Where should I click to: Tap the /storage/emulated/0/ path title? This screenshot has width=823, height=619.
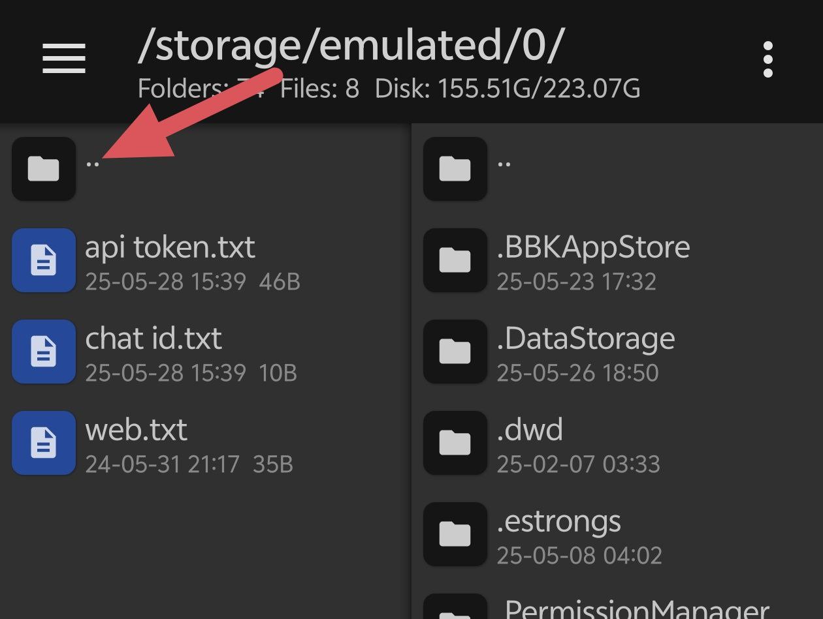[x=349, y=46]
